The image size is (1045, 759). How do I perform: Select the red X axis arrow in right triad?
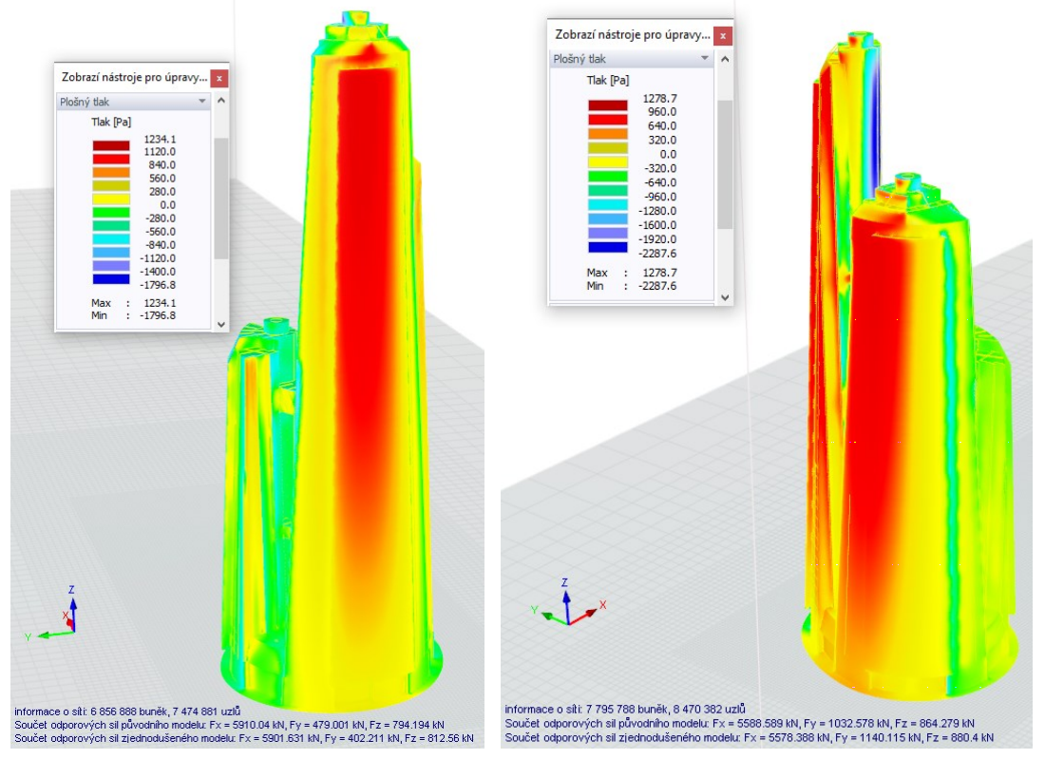589,612
